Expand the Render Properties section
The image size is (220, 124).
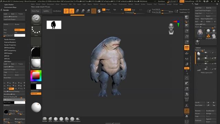(x=10, y=45)
